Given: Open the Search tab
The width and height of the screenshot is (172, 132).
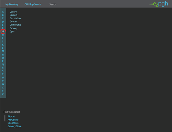Looking at the screenshot, I should (x=53, y=4).
